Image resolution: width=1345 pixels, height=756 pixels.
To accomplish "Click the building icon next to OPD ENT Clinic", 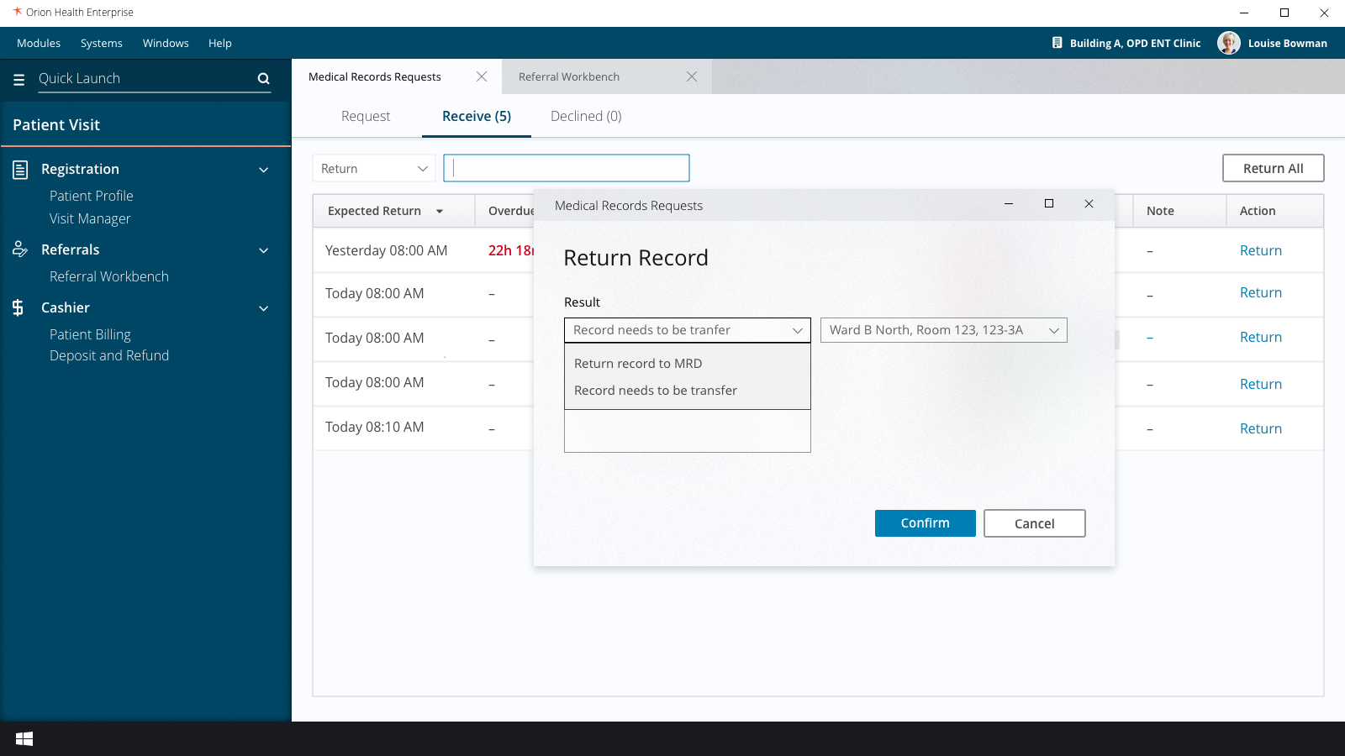I will click(x=1058, y=43).
